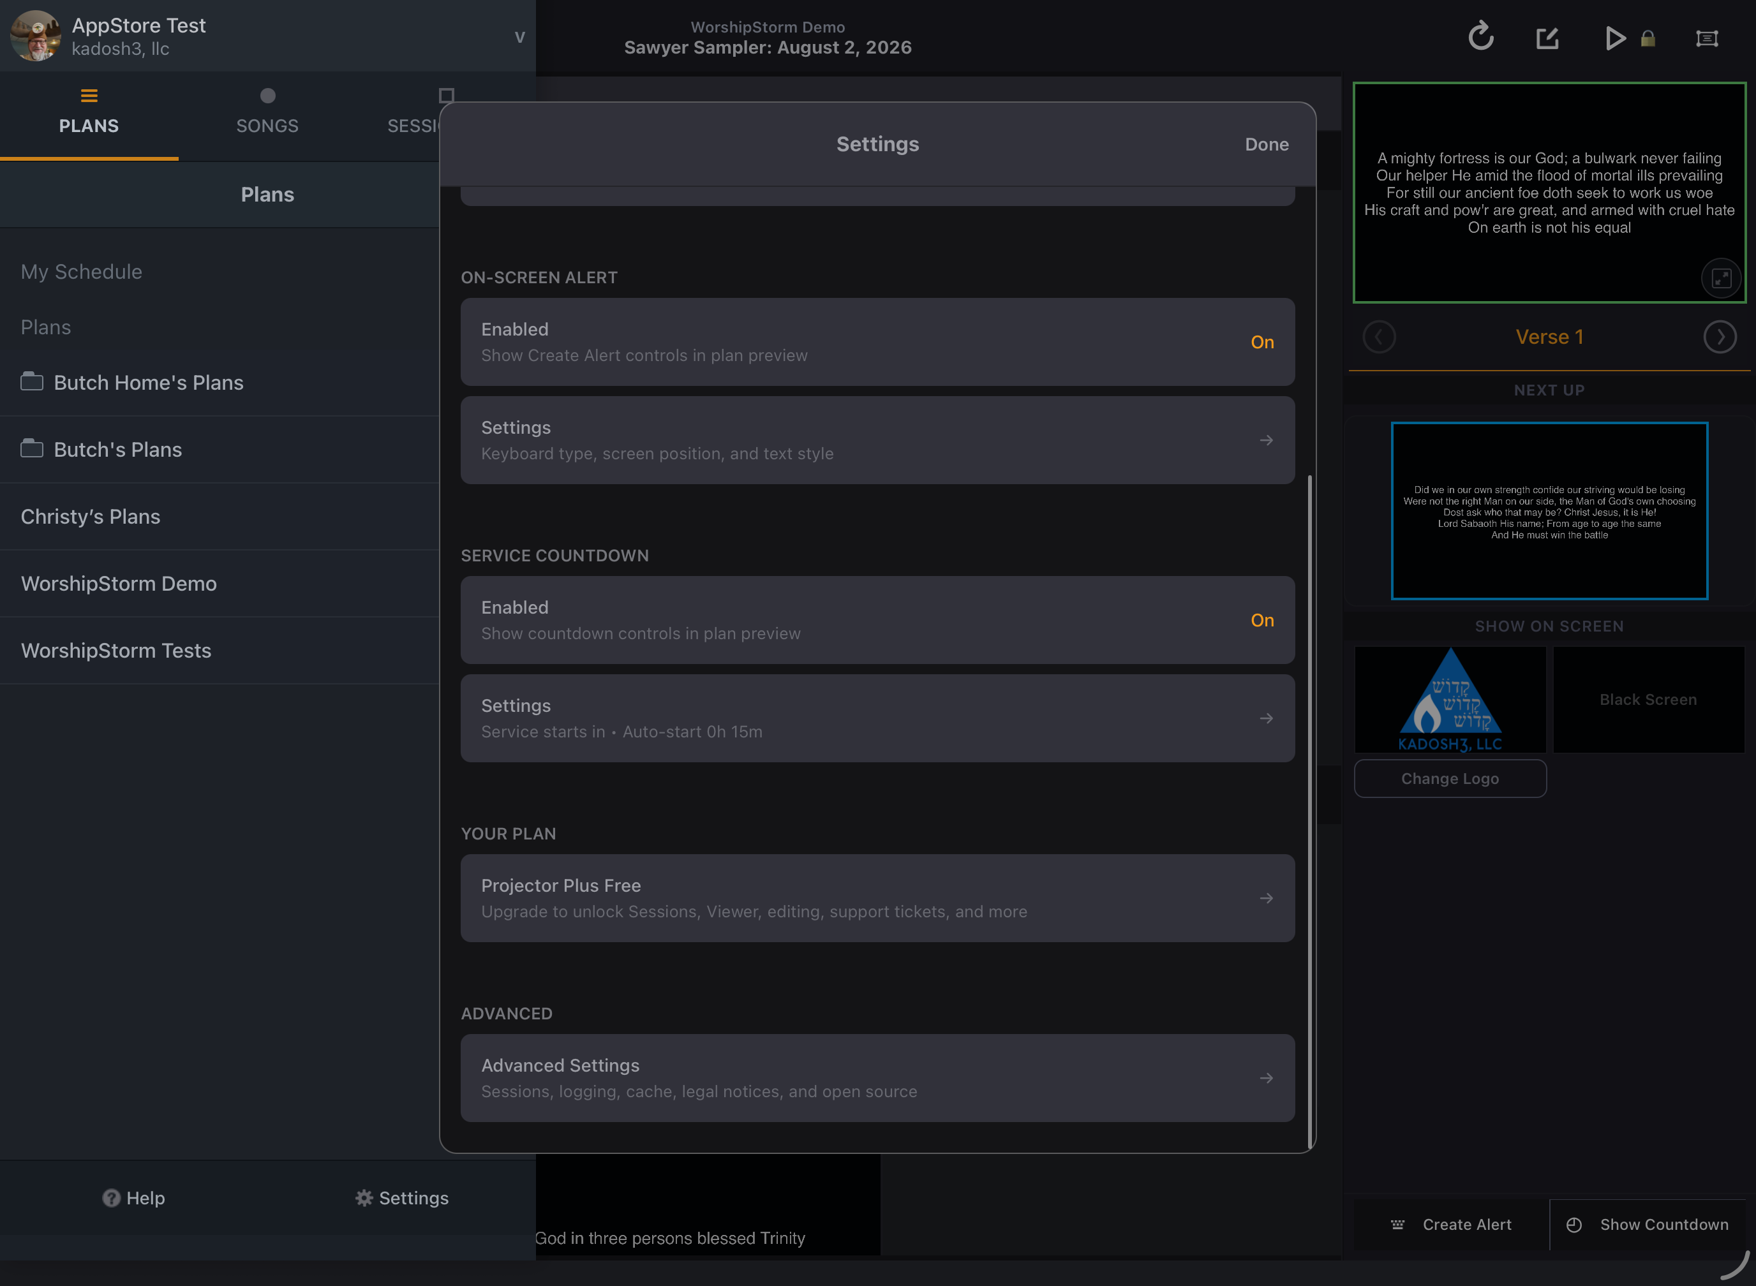Screen dimensions: 1756x1286
Task: Open Butch Home's Plans folder
Action: click(219, 382)
